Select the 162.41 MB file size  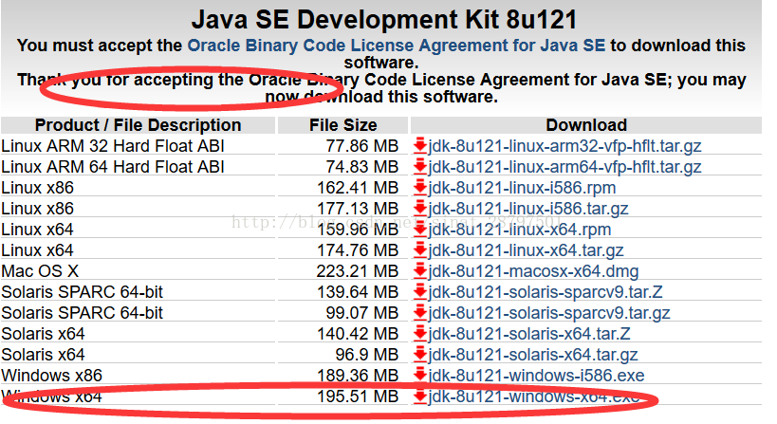pyautogui.click(x=358, y=188)
